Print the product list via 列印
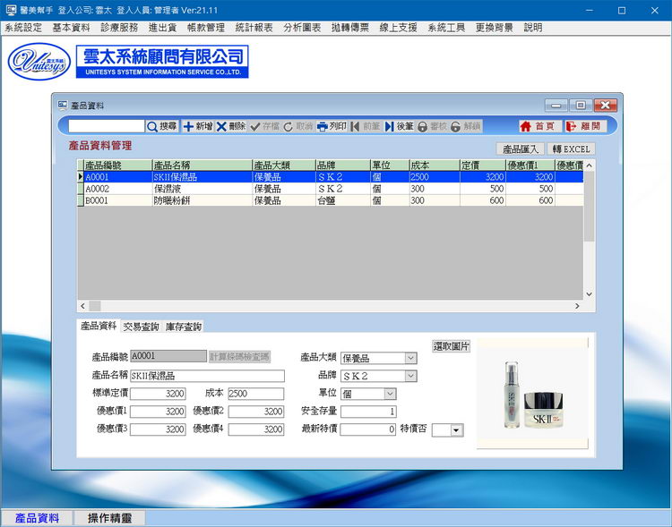 332,127
